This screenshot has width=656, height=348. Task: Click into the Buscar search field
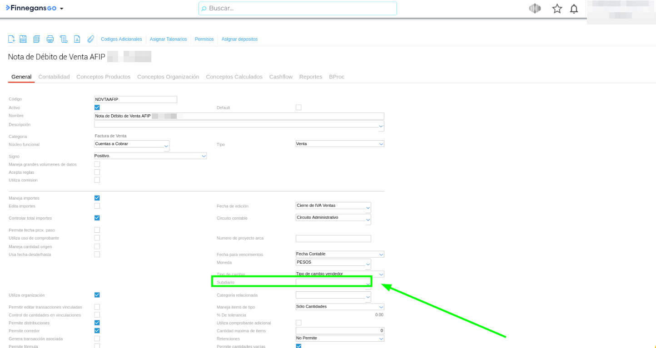(298, 8)
